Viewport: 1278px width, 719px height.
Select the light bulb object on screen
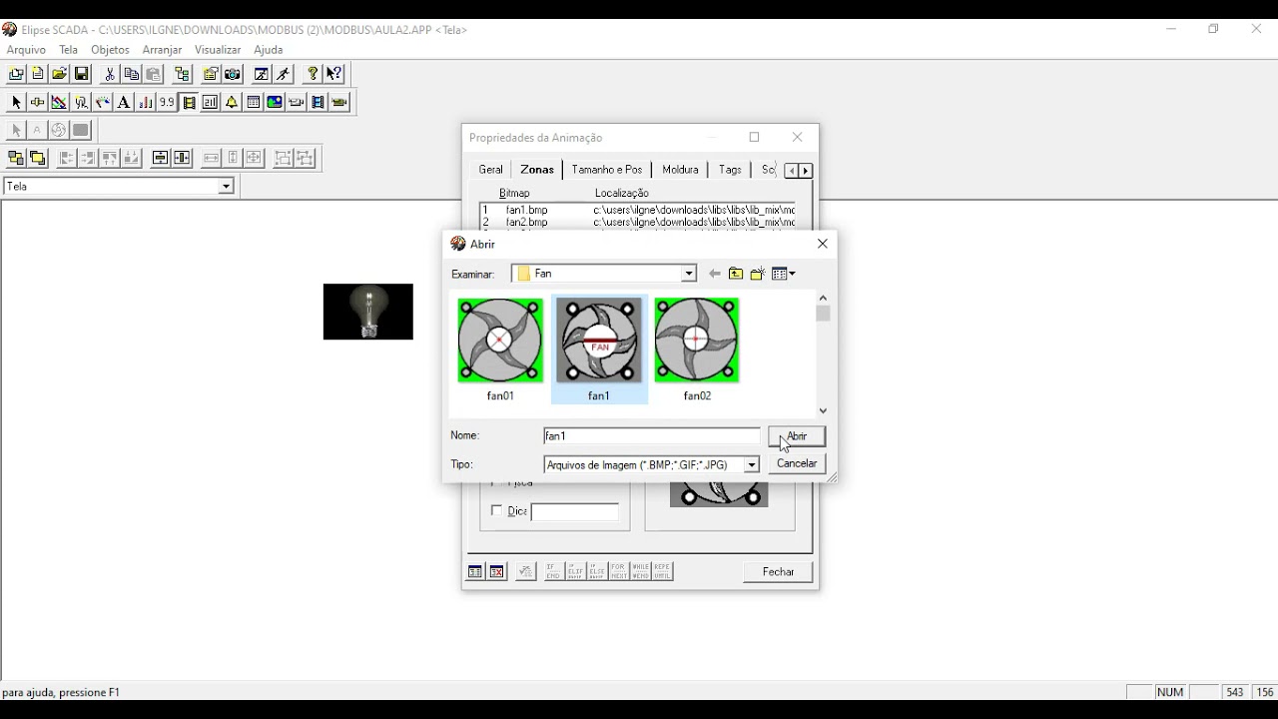(368, 312)
